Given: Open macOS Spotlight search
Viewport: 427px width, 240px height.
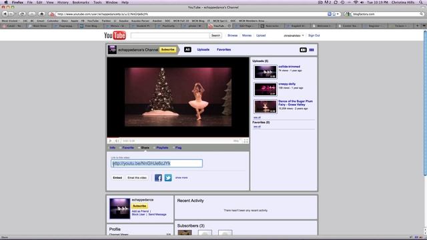Looking at the screenshot, I should coord(421,2).
